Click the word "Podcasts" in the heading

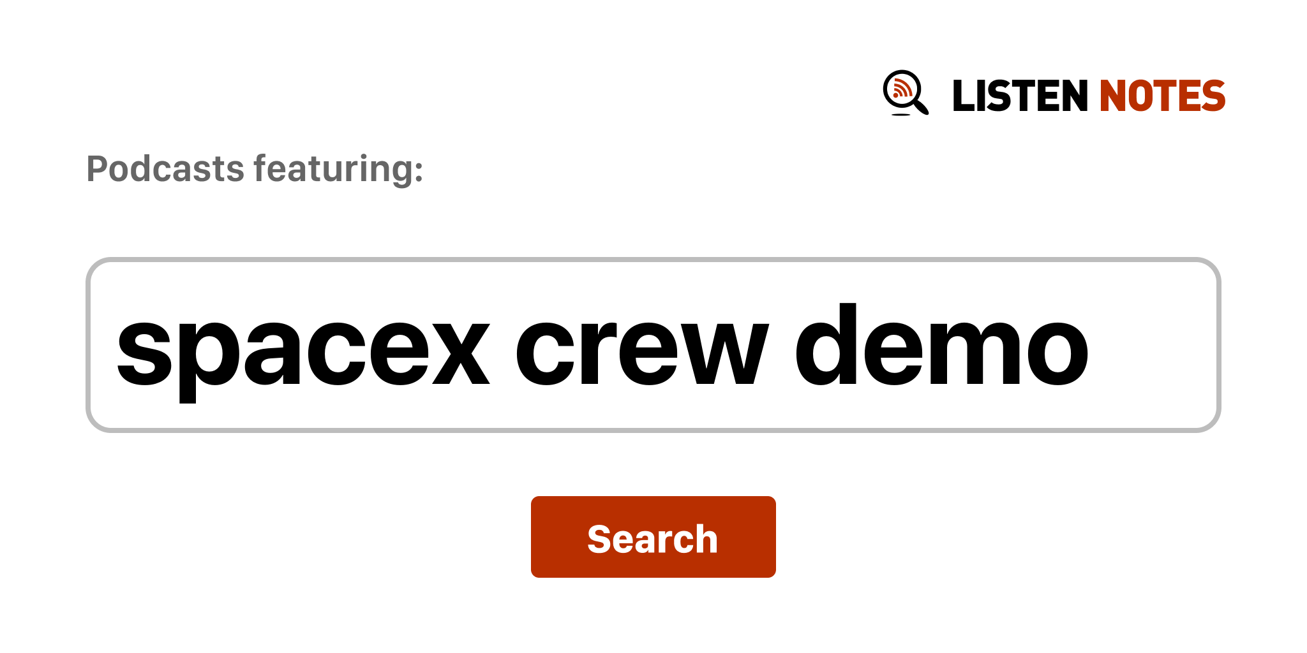[165, 169]
